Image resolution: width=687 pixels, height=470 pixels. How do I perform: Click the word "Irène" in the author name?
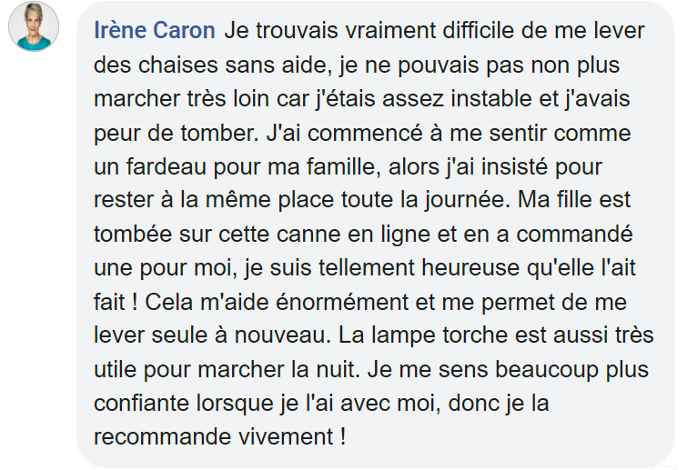120,31
